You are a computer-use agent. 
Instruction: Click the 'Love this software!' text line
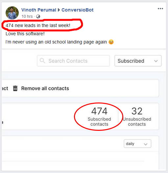point(25,34)
